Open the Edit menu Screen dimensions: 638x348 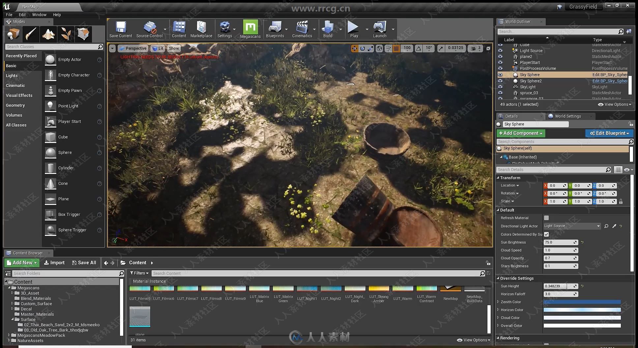[22, 15]
